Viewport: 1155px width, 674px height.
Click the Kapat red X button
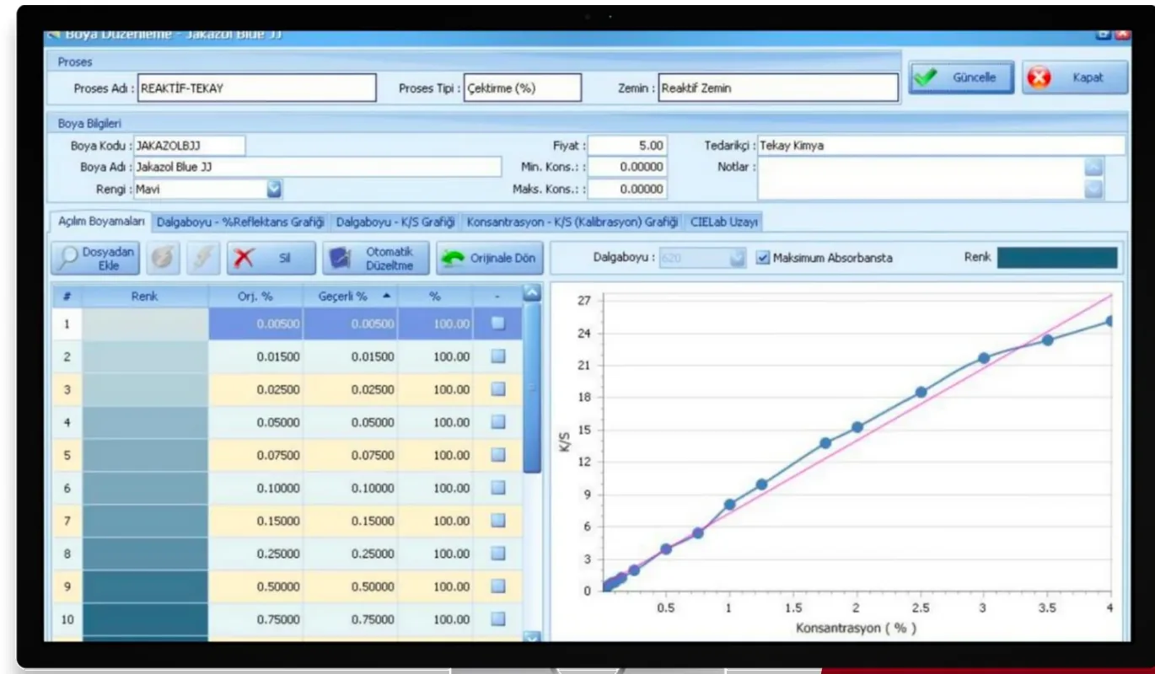tap(1075, 78)
